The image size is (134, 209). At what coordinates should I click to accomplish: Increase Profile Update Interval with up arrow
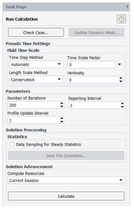(x=62, y=118)
